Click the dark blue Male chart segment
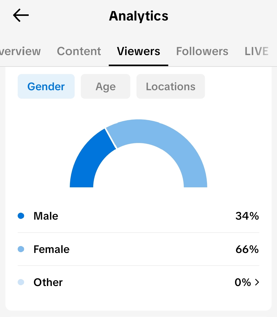The width and height of the screenshot is (277, 317). [x=90, y=161]
